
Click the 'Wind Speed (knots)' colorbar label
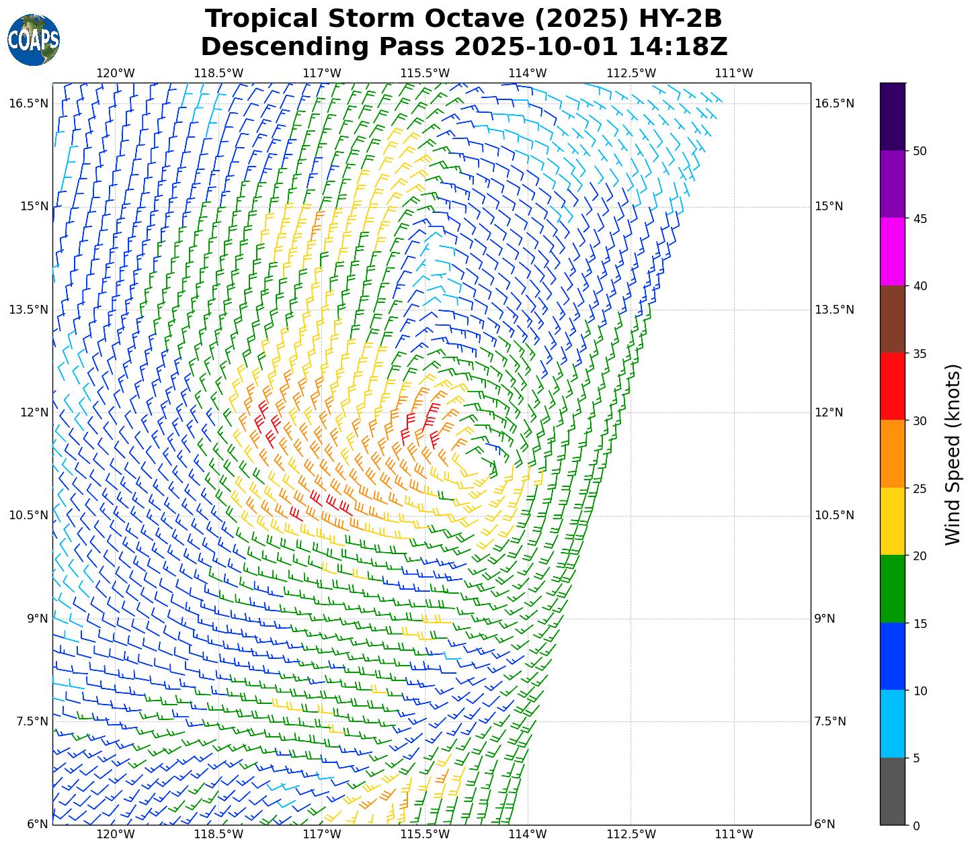(x=953, y=455)
